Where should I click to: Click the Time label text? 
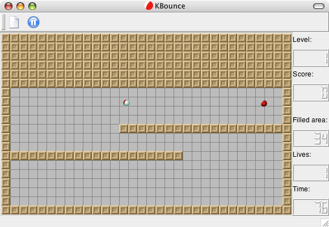[301, 189]
